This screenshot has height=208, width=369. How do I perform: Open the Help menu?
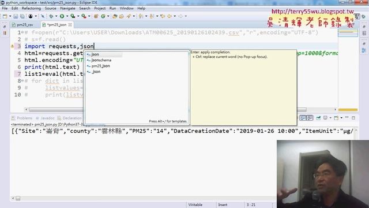[141, 8]
